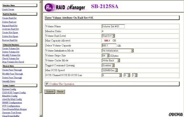
Task: Go to EtherNet Config
Action: click(x=10, y=96)
